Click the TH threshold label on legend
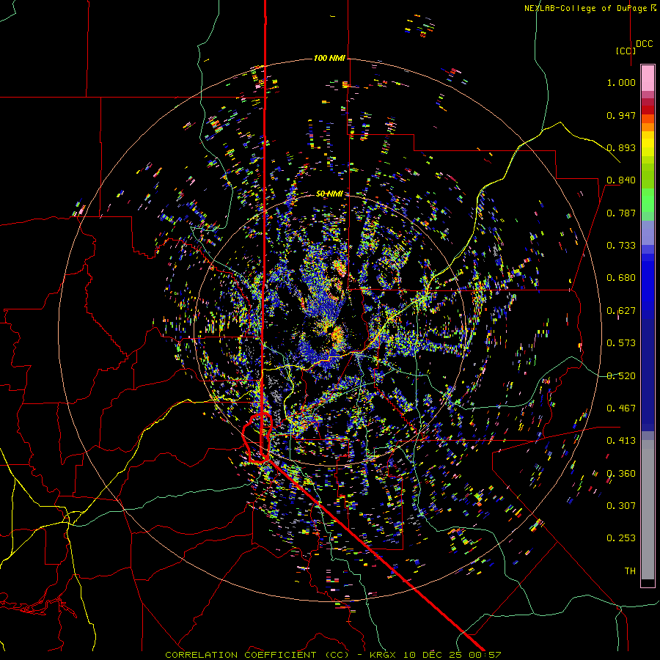660x660 pixels. click(630, 571)
